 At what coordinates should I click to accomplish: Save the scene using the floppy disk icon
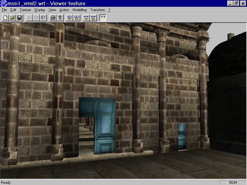click(19, 18)
